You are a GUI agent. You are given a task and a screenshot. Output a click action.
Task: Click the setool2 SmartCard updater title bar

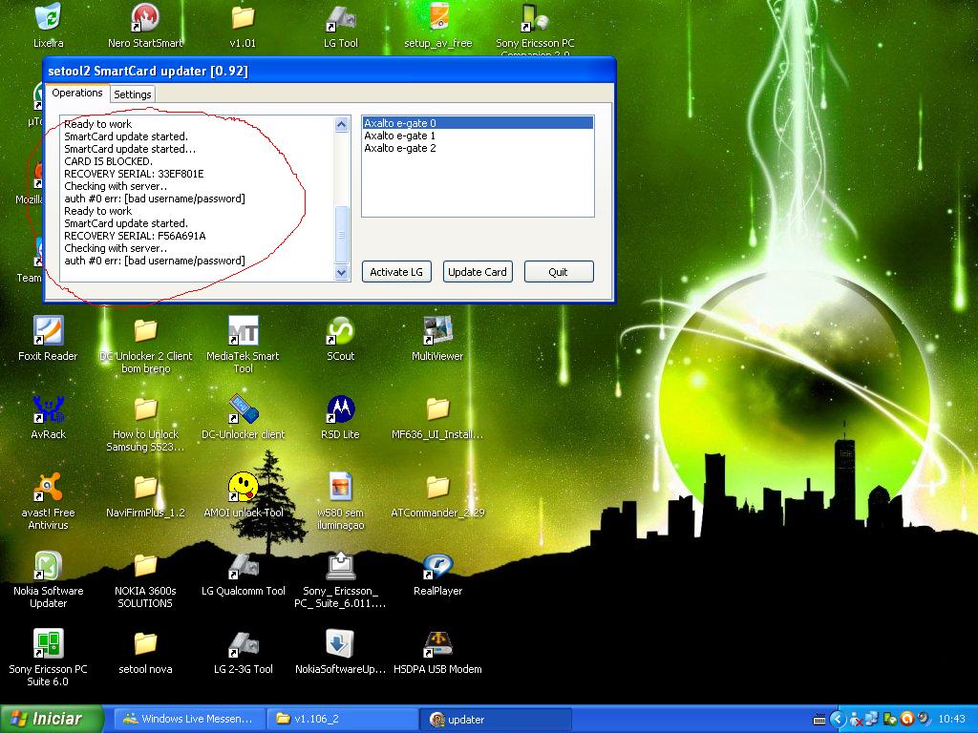330,71
